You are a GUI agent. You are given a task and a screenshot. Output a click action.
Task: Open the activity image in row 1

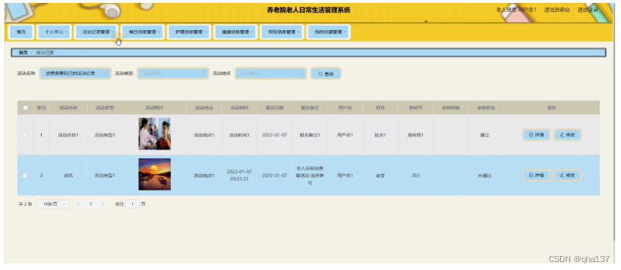click(x=155, y=134)
